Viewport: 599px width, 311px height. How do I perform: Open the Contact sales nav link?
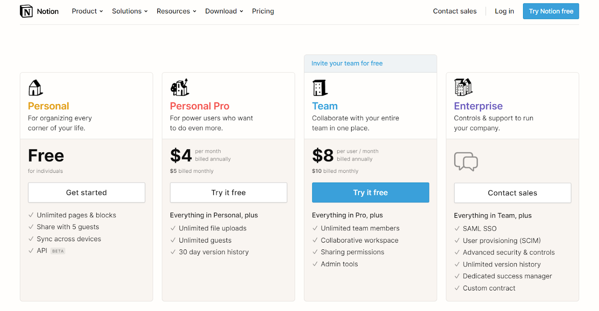(x=454, y=11)
